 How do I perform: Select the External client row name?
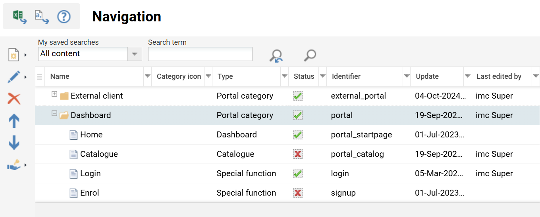point(97,96)
